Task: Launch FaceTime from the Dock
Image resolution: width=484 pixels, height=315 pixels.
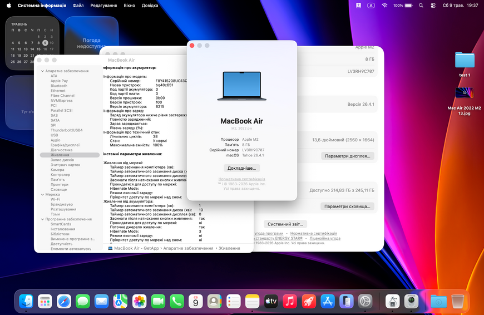Action: coord(158,301)
